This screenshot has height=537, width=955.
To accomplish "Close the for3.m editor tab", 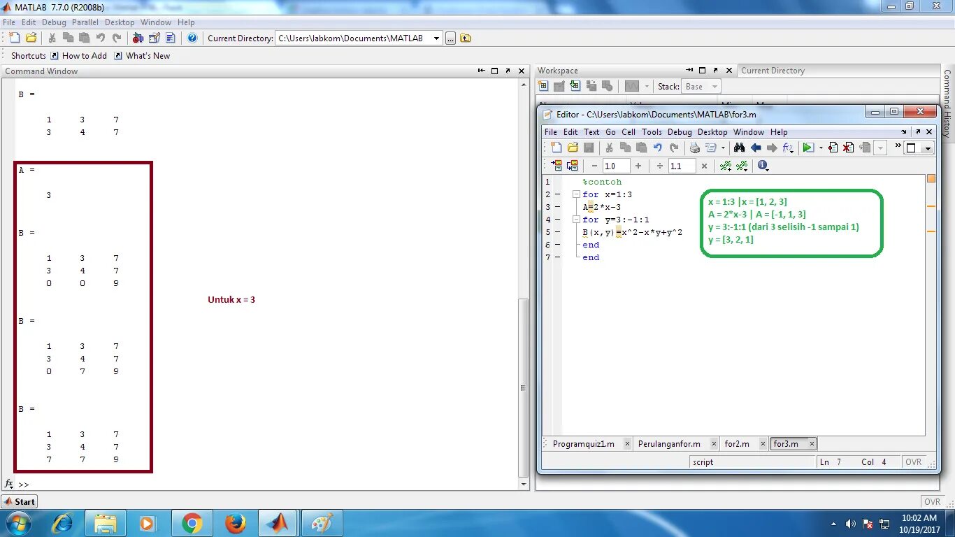I will click(x=812, y=444).
